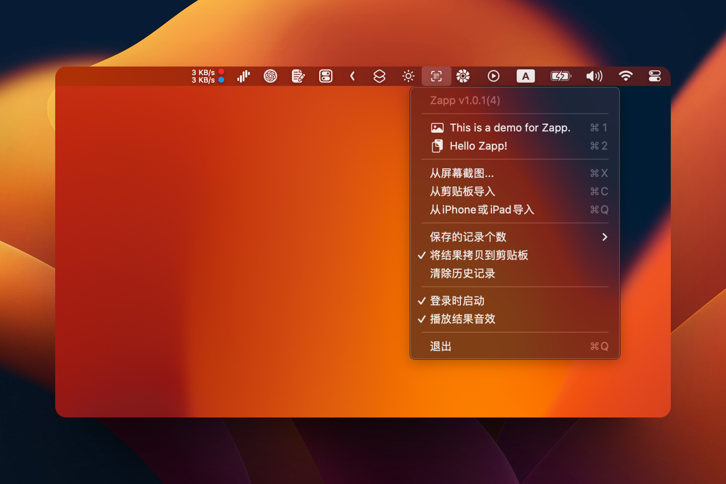
Task: Open the play circle menu bar icon
Action: pos(493,76)
